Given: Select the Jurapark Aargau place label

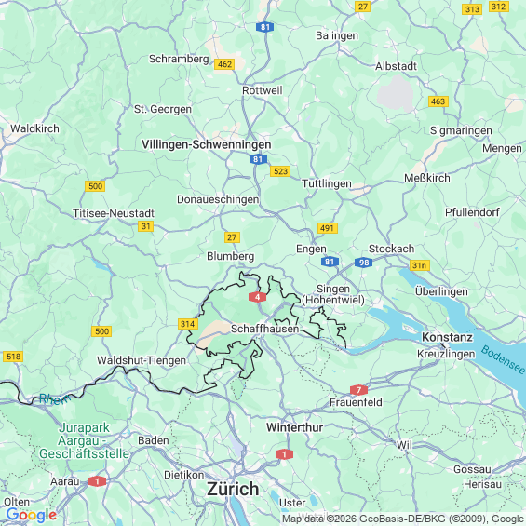Looking at the screenshot, I should coord(84,440).
